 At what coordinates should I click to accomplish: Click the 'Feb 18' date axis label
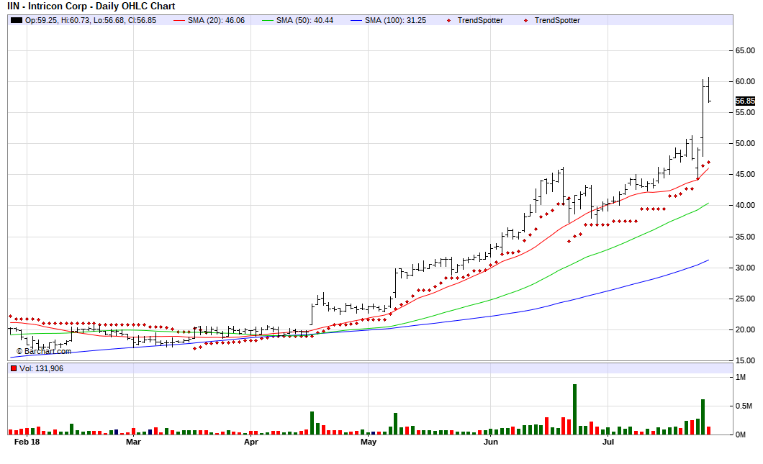point(27,442)
